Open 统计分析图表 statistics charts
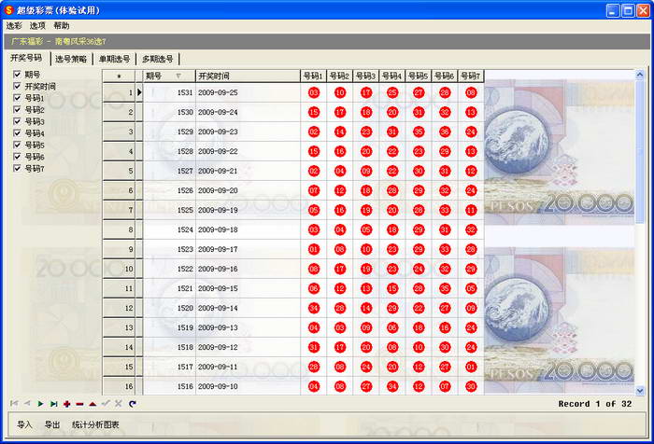The width and height of the screenshot is (654, 444). coord(95,424)
